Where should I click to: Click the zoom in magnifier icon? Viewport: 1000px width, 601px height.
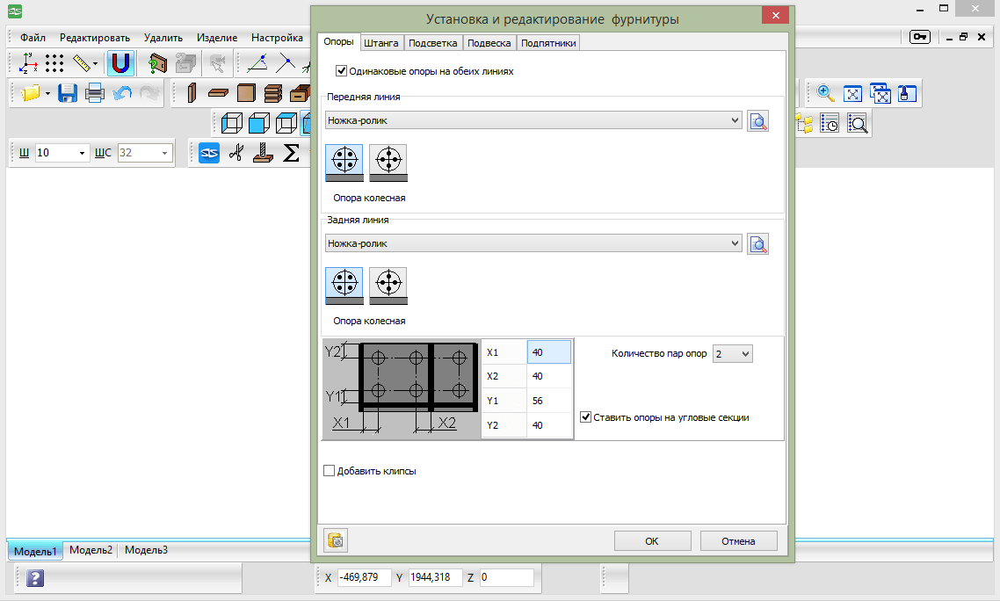coord(825,93)
